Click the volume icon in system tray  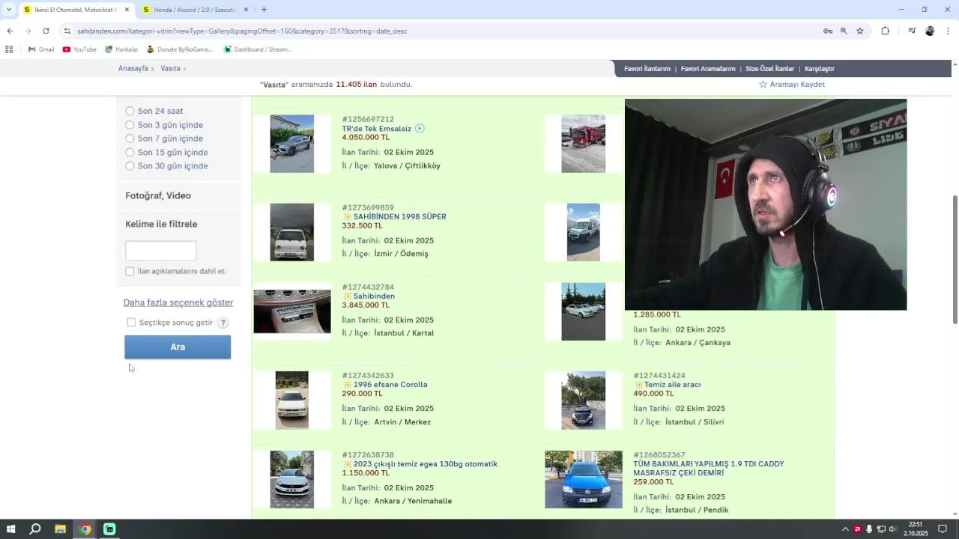point(892,529)
